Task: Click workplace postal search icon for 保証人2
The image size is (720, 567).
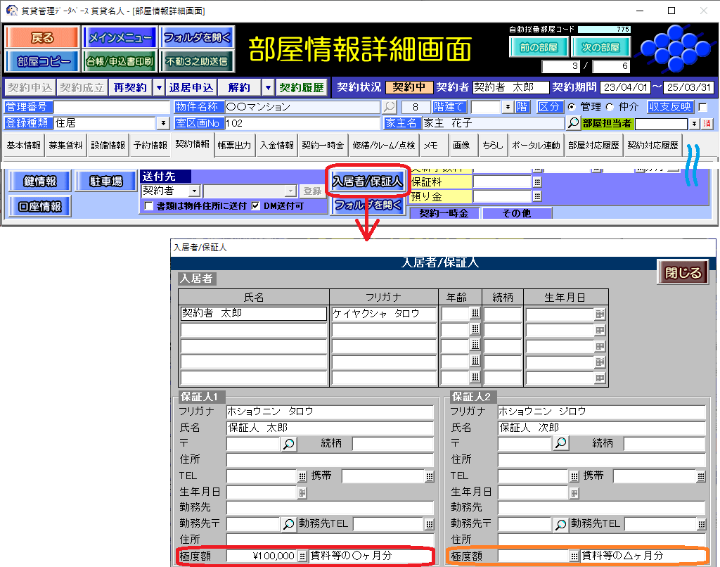Action: tap(560, 524)
